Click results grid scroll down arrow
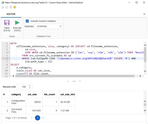This screenshot has width=148, height=124. click(145, 110)
